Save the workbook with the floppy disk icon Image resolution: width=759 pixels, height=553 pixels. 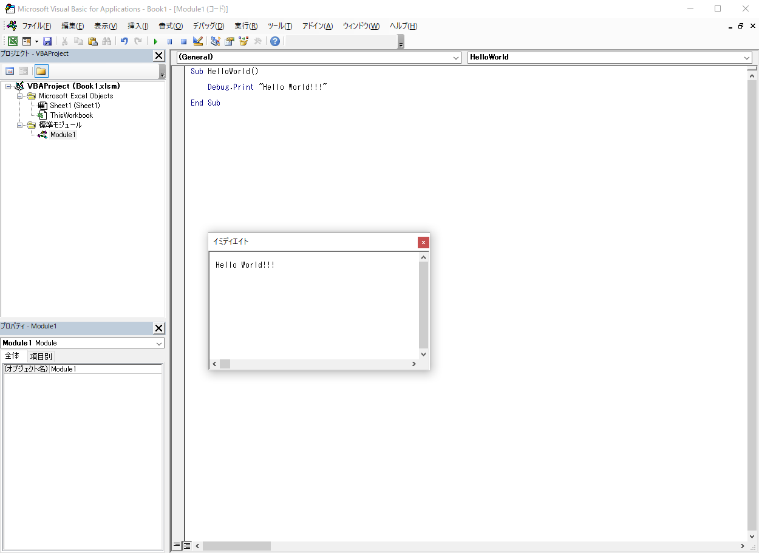pyautogui.click(x=47, y=41)
